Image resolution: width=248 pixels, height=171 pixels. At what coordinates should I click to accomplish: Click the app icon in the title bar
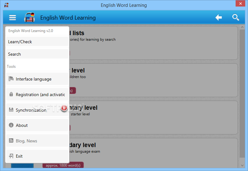pos(6,5)
